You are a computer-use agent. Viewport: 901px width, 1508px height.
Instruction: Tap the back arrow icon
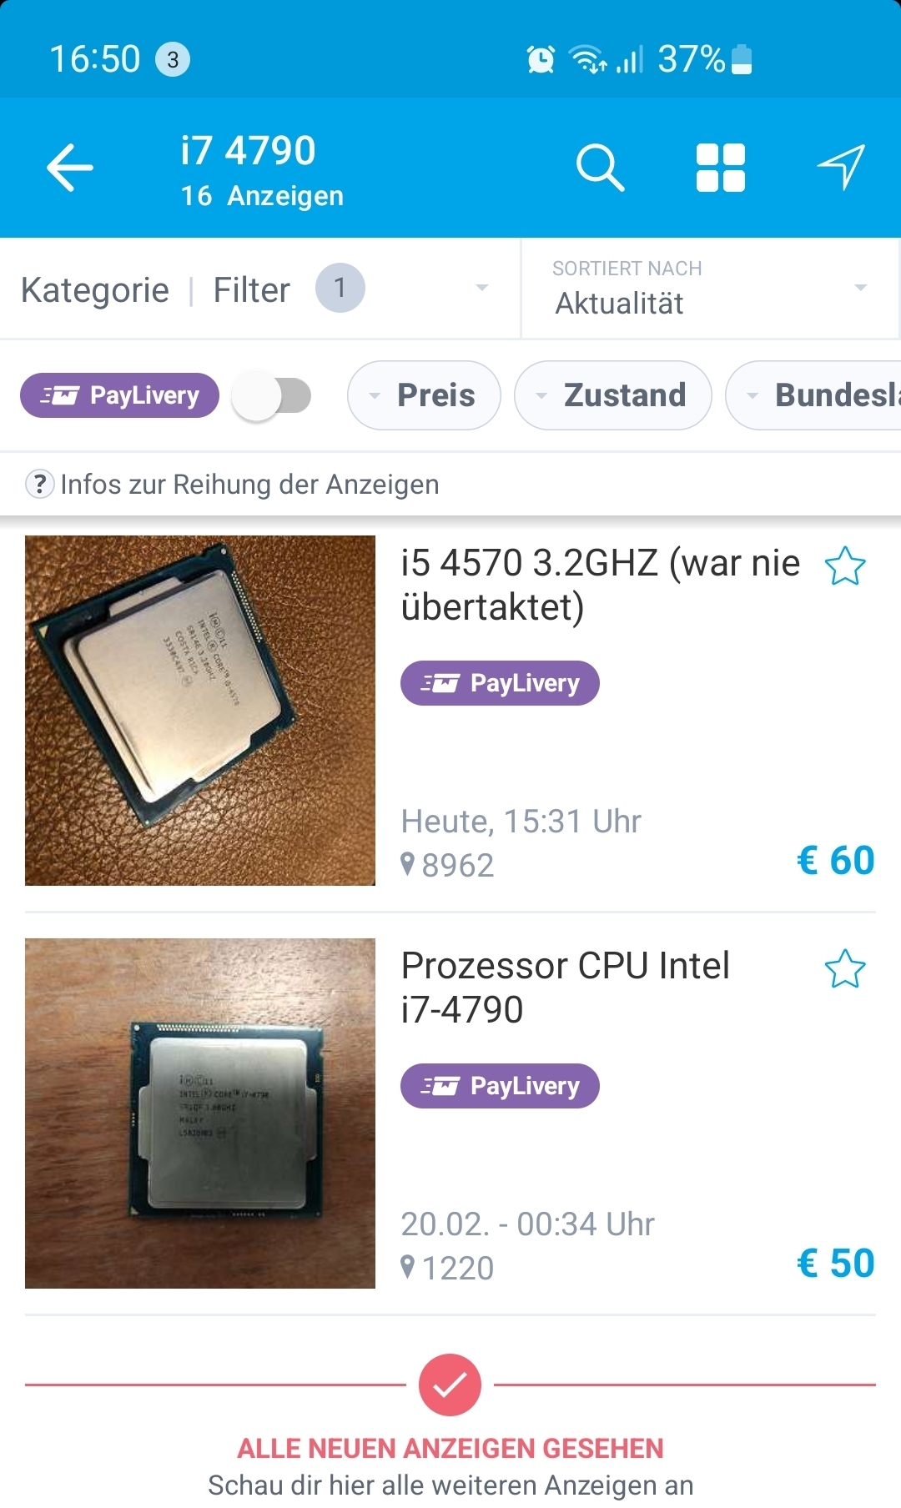coord(69,168)
